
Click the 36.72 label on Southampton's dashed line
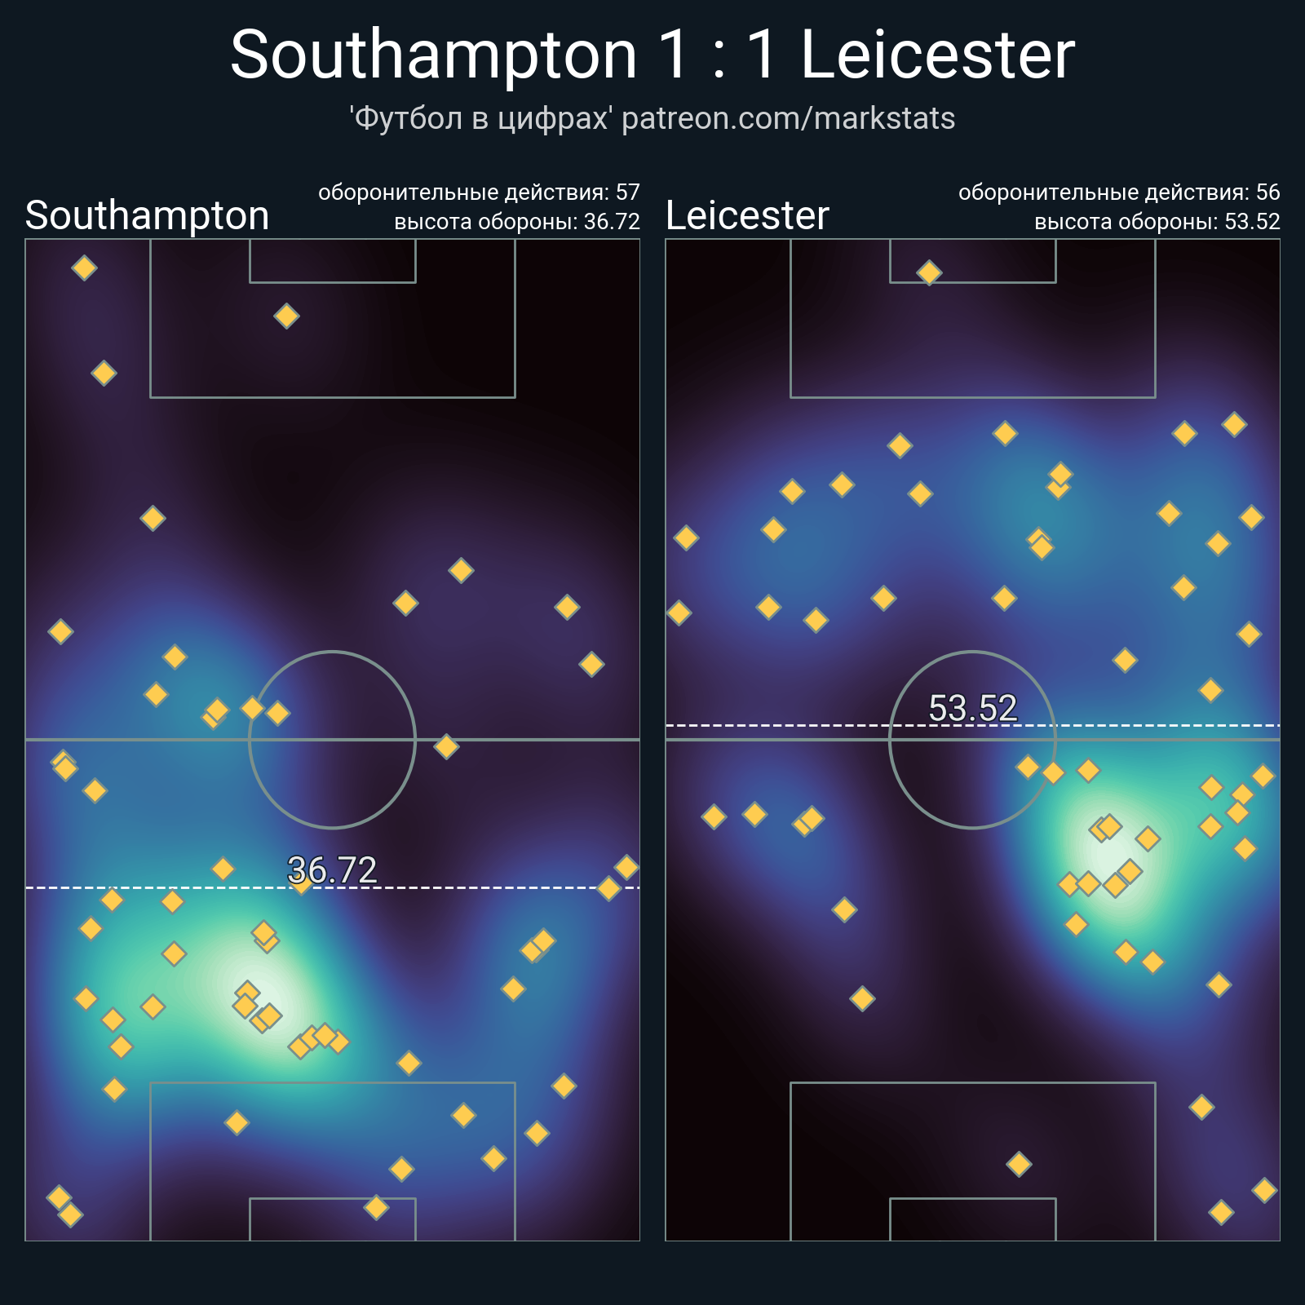pyautogui.click(x=332, y=870)
